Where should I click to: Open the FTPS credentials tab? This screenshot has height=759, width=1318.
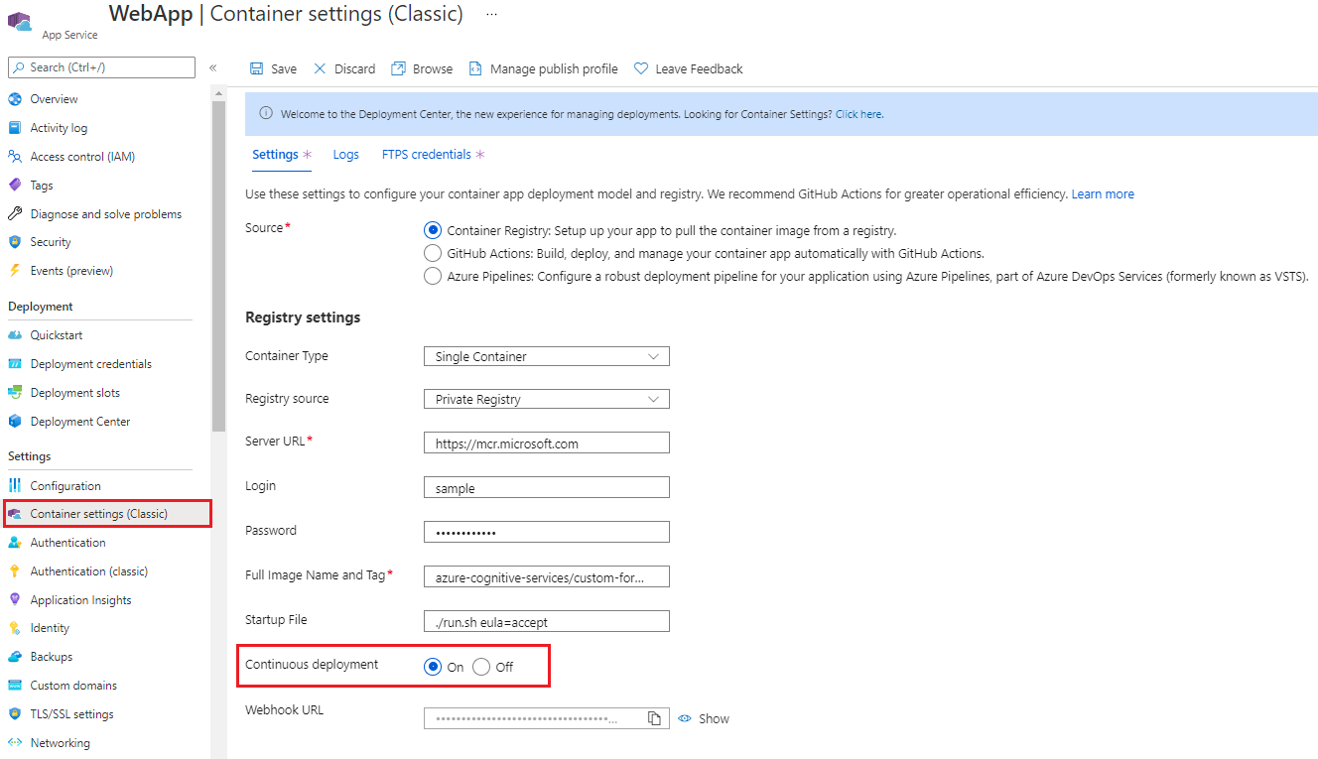pyautogui.click(x=426, y=155)
